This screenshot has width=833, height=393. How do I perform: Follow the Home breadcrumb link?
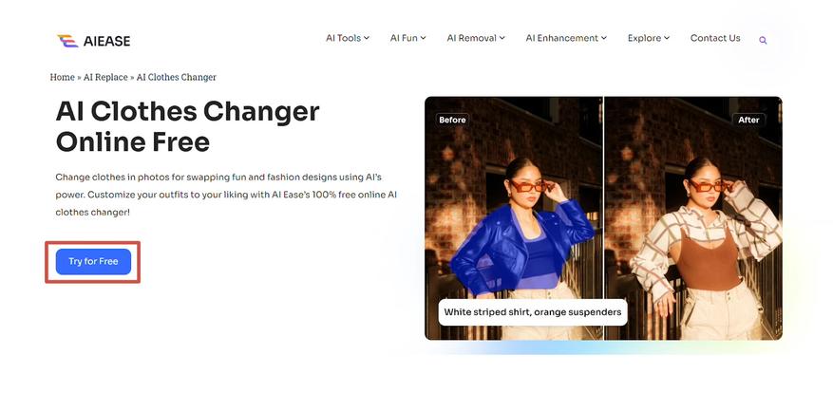pyautogui.click(x=62, y=78)
